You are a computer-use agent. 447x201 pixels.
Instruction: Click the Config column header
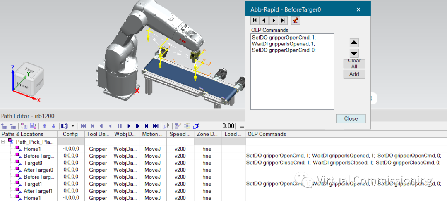pyautogui.click(x=71, y=134)
